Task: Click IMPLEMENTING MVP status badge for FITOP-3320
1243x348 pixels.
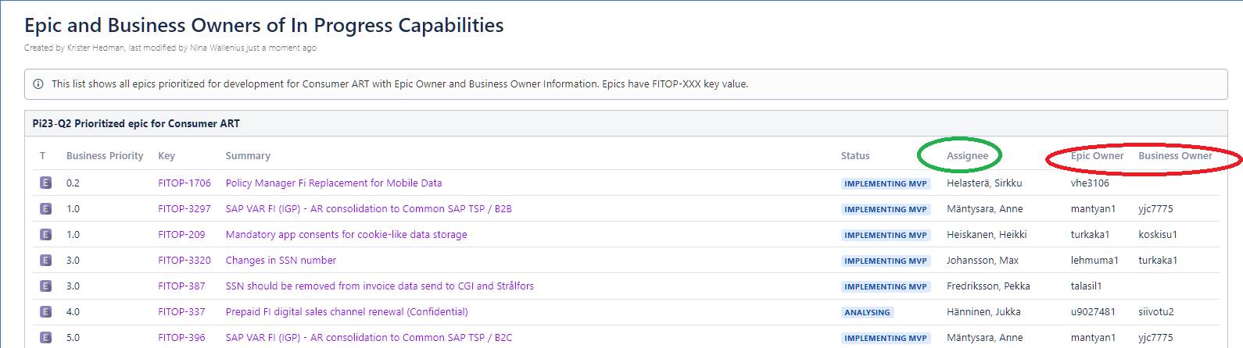Action: click(x=886, y=261)
